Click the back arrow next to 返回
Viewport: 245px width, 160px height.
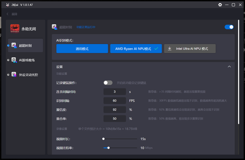pos(7,14)
